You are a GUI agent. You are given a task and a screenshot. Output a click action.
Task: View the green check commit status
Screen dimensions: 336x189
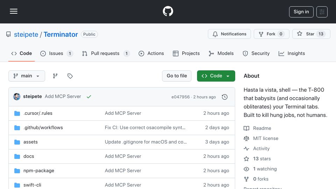(x=89, y=97)
